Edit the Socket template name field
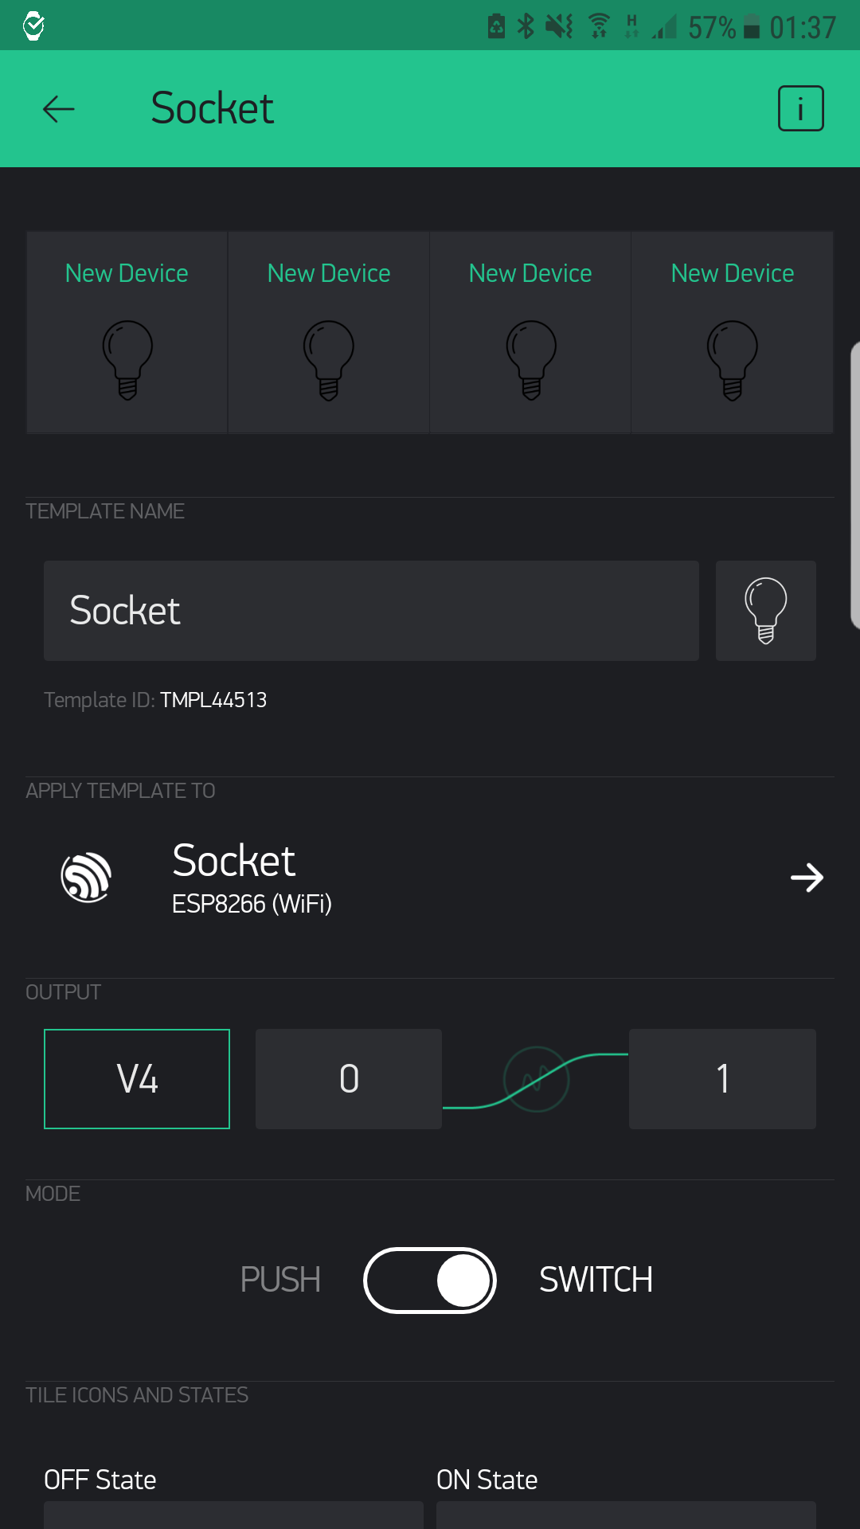Screen dimensions: 860x1529 tap(371, 611)
